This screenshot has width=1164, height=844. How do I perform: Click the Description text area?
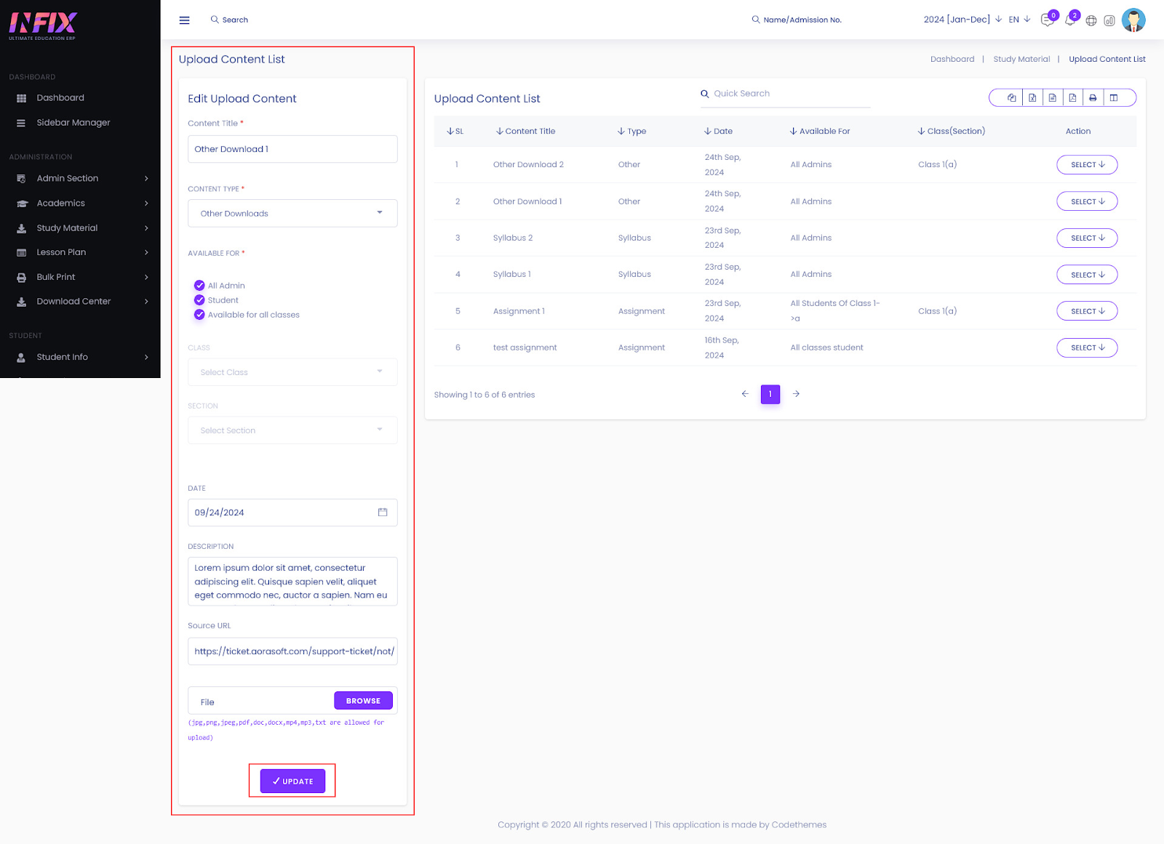pos(292,582)
